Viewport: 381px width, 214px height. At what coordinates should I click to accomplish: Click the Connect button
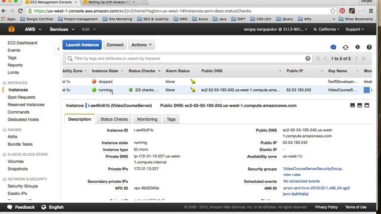coord(115,45)
